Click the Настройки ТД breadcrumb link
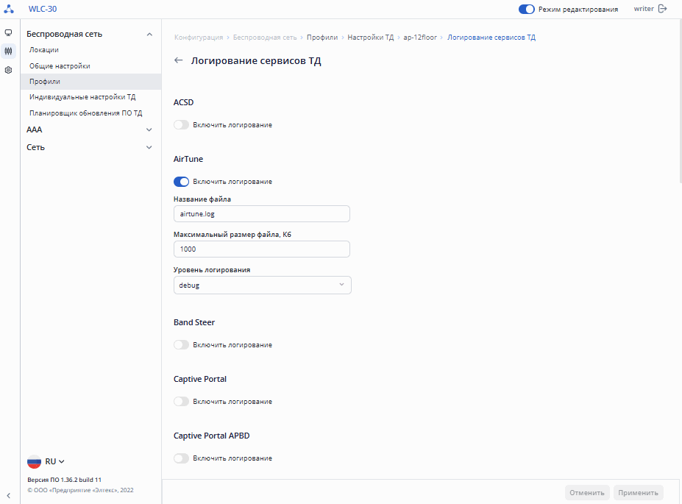Viewport: 682px width, 504px height. pos(371,37)
